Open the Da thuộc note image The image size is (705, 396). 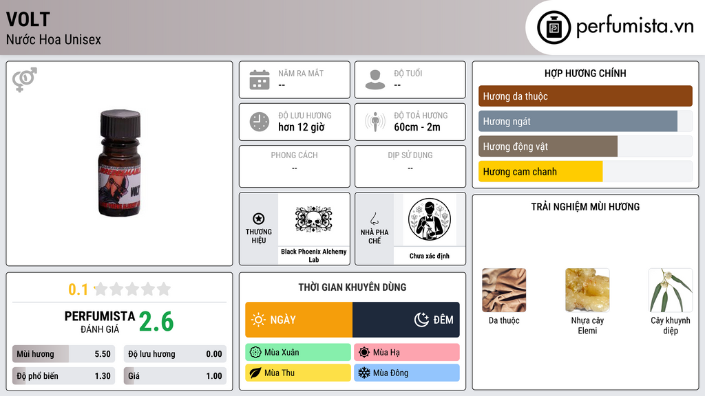504,290
